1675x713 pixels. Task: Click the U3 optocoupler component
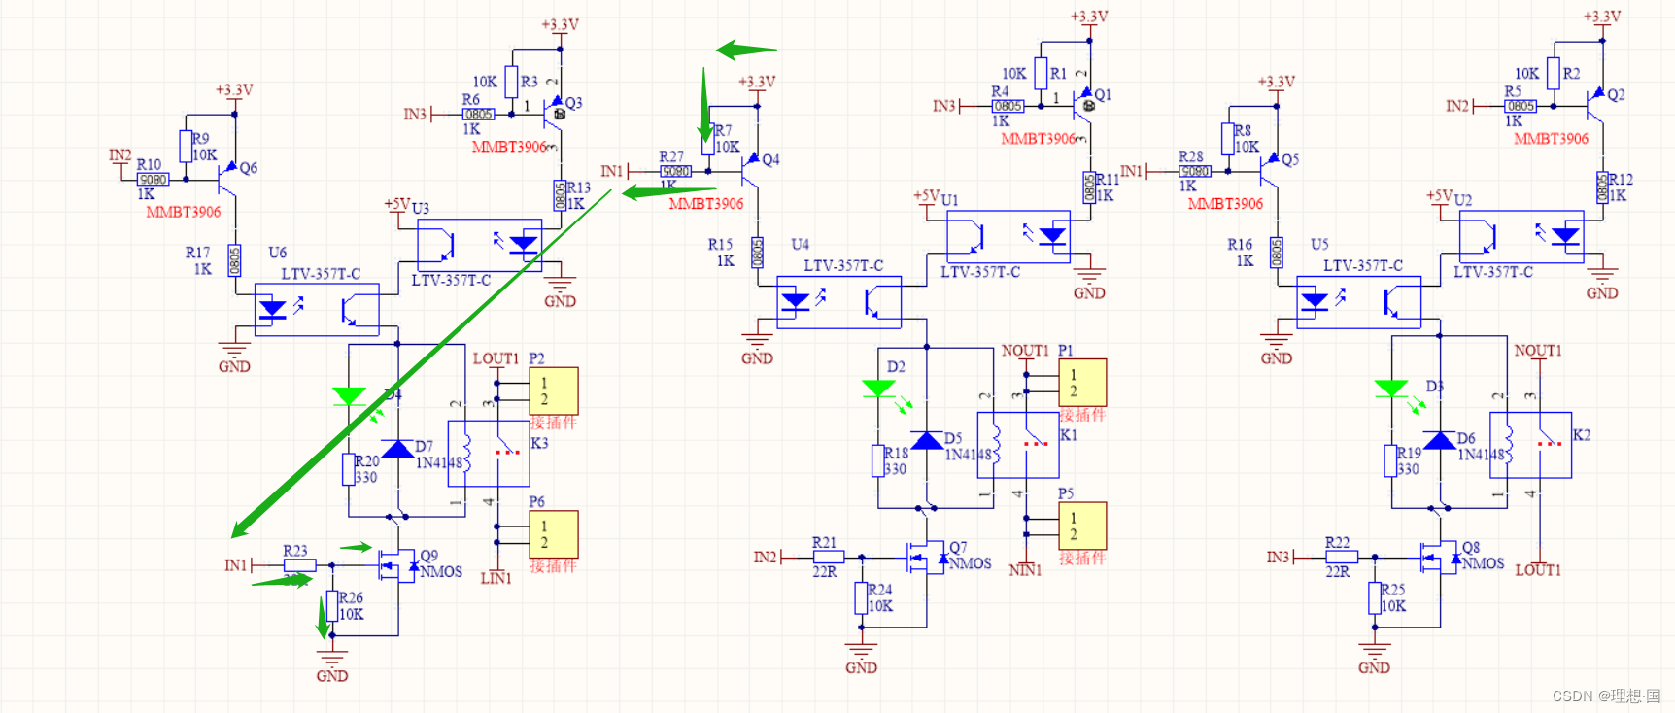click(480, 245)
